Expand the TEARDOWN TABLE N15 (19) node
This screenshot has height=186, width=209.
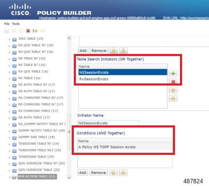tap(10, 151)
